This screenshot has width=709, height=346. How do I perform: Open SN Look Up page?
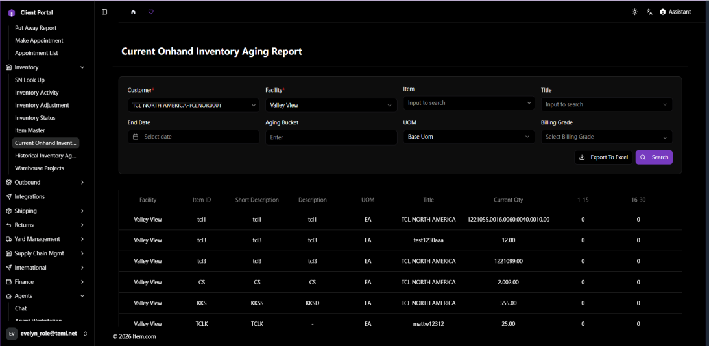coord(30,80)
